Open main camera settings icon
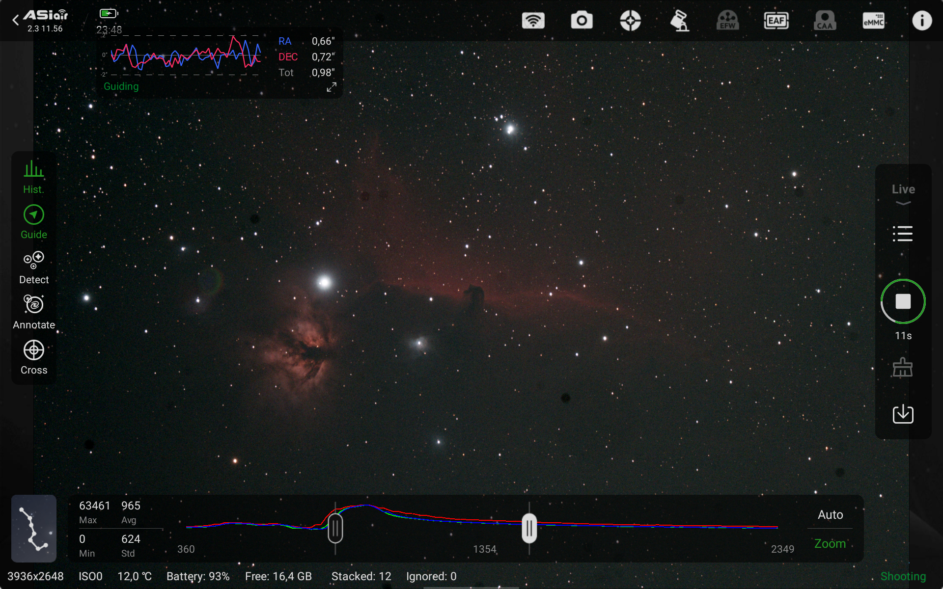Screen dimensions: 943x589 click(x=582, y=21)
